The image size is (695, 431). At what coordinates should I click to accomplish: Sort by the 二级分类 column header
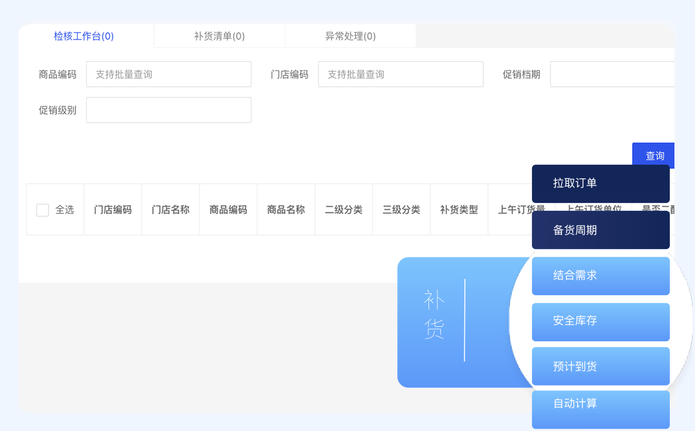click(x=343, y=210)
